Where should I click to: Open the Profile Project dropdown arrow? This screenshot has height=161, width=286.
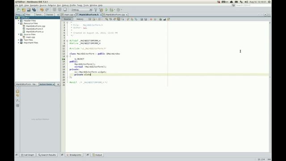tap(121, 10)
